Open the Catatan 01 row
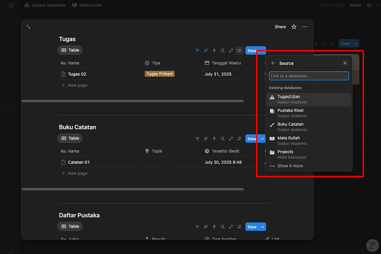381x254 pixels. coord(78,162)
